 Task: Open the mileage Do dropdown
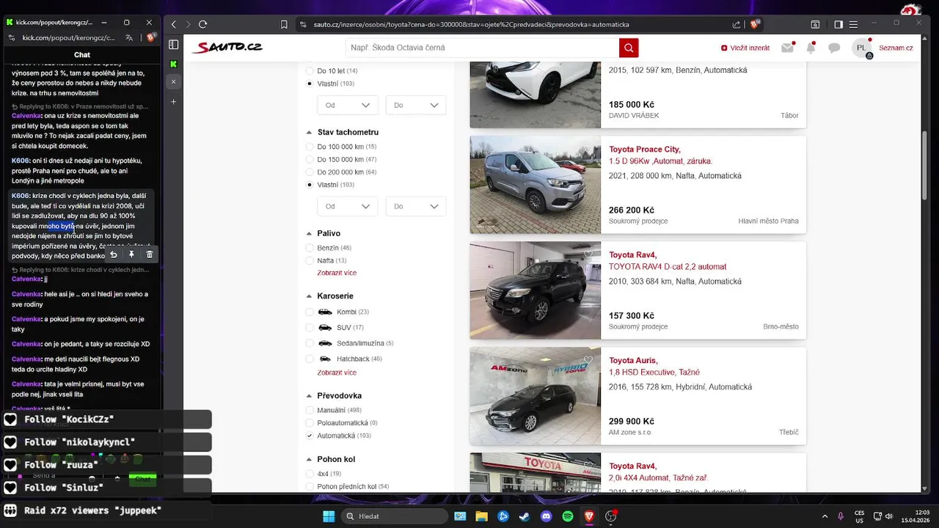(x=416, y=207)
